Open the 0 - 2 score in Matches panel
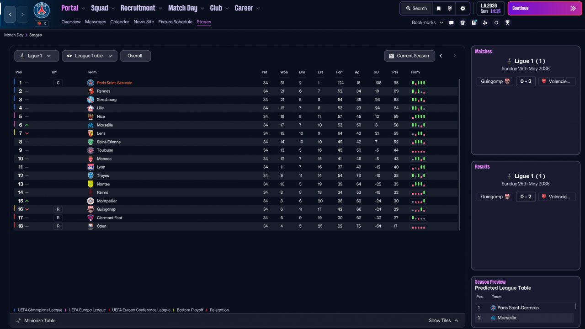This screenshot has width=585, height=329. point(526,81)
